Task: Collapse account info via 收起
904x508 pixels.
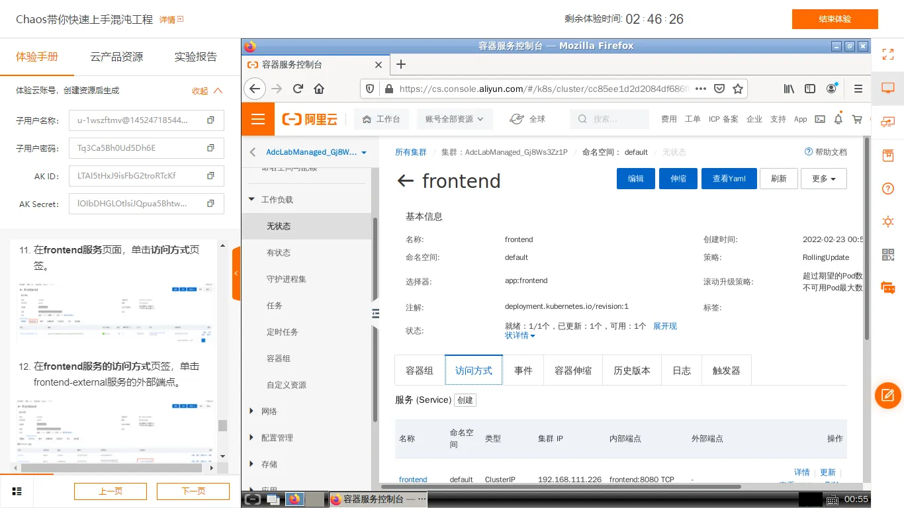Action: pos(207,91)
